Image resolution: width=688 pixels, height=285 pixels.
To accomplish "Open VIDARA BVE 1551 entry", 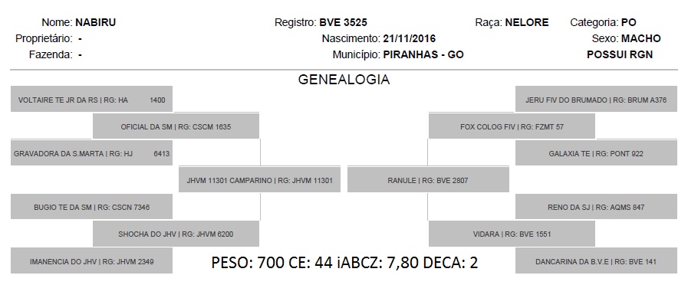I will (512, 234).
